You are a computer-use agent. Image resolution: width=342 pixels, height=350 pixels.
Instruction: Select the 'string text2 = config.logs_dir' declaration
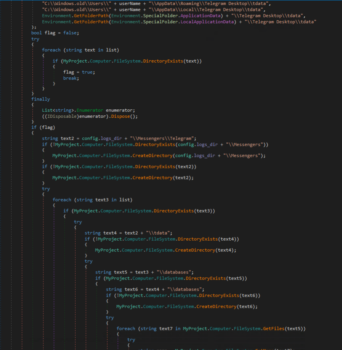coord(82,138)
